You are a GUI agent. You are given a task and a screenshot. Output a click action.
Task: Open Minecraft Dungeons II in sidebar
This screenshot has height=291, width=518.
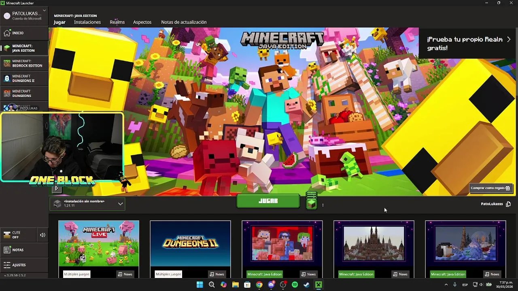pyautogui.click(x=24, y=78)
